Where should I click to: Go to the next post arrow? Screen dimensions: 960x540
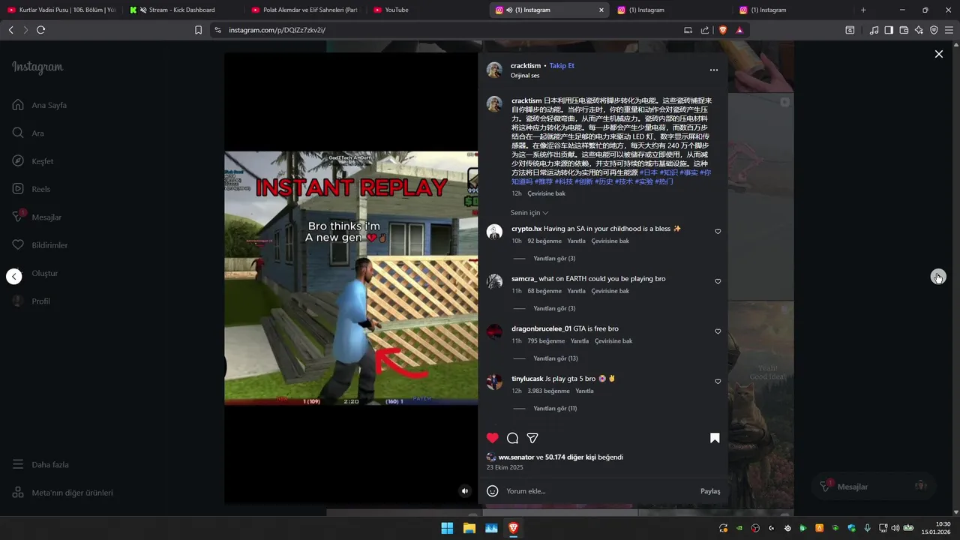point(938,277)
